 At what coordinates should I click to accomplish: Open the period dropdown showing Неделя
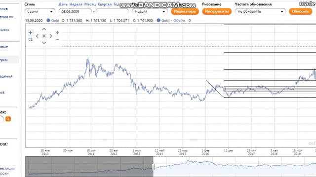tap(150, 11)
